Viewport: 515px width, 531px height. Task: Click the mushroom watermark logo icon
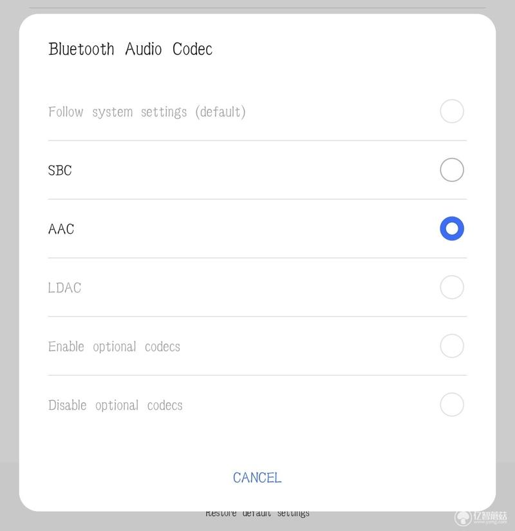coord(463,518)
